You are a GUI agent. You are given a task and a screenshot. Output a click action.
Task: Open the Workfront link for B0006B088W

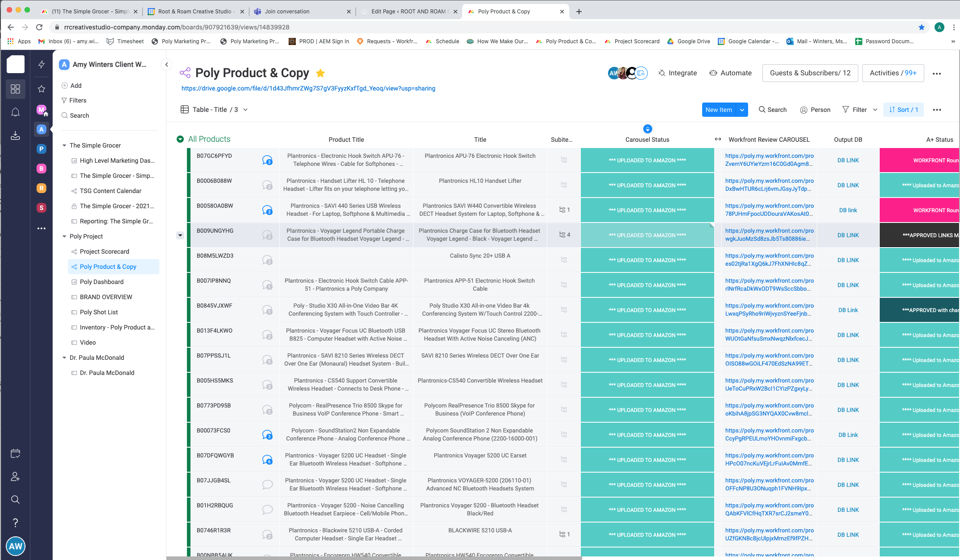click(x=770, y=185)
